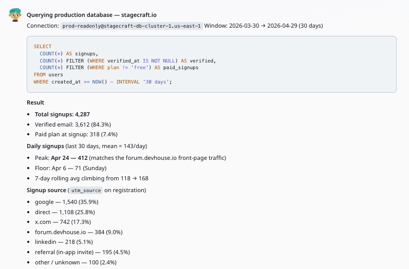This screenshot has height=269, width=409.
Task: Click the teal-haired avatar icon
Action: click(x=15, y=15)
